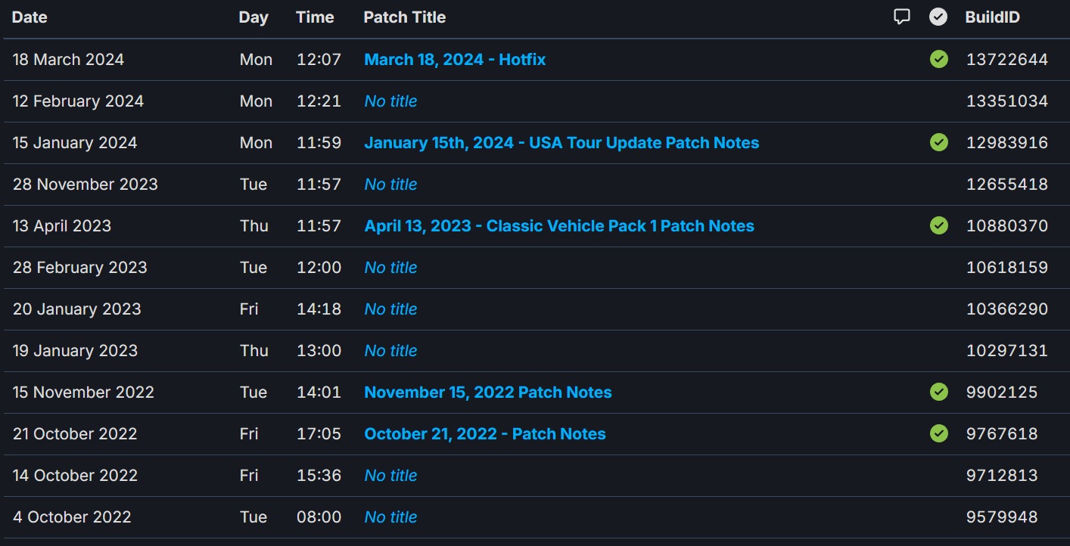The image size is (1070, 546).
Task: Open untitled patch from 28 November 2023
Action: [x=390, y=185]
